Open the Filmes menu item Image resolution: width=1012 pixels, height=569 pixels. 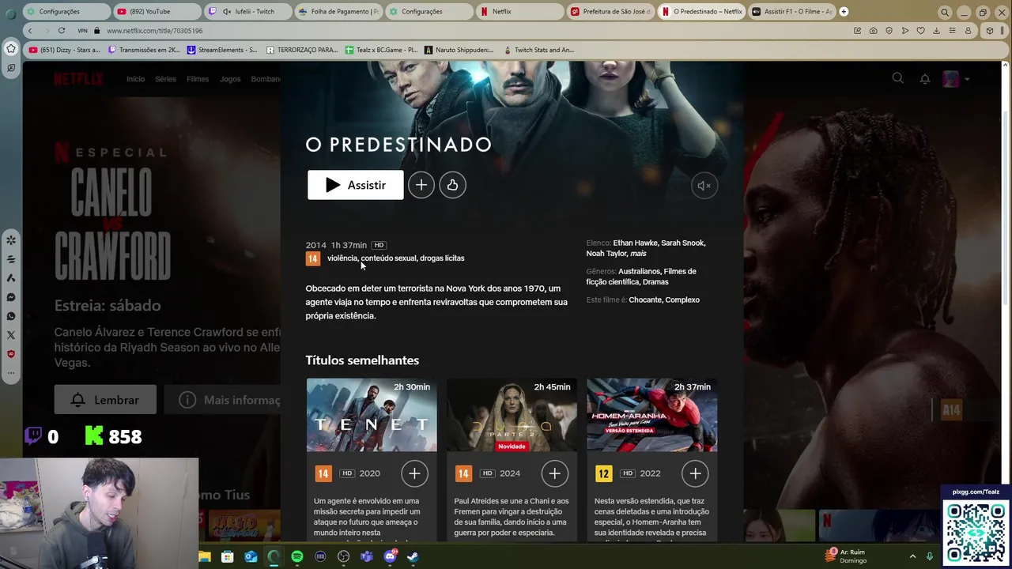[x=198, y=79]
